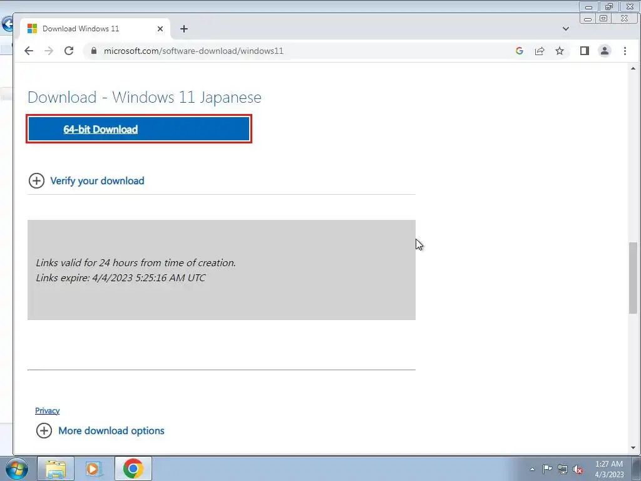Open the Chrome three-dot menu
641x481 pixels.
point(625,51)
